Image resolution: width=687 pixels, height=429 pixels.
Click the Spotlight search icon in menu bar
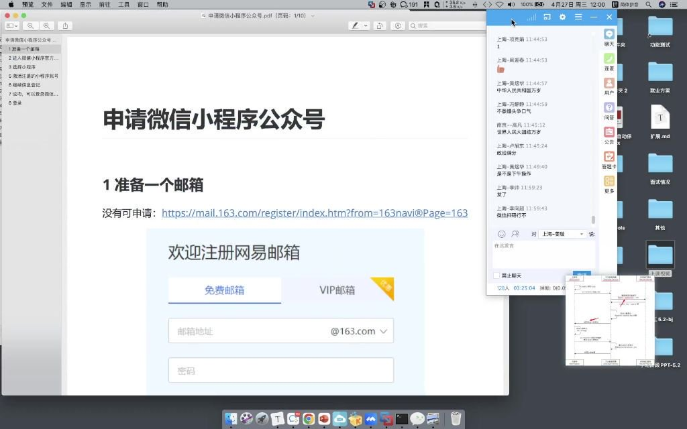coord(649,5)
